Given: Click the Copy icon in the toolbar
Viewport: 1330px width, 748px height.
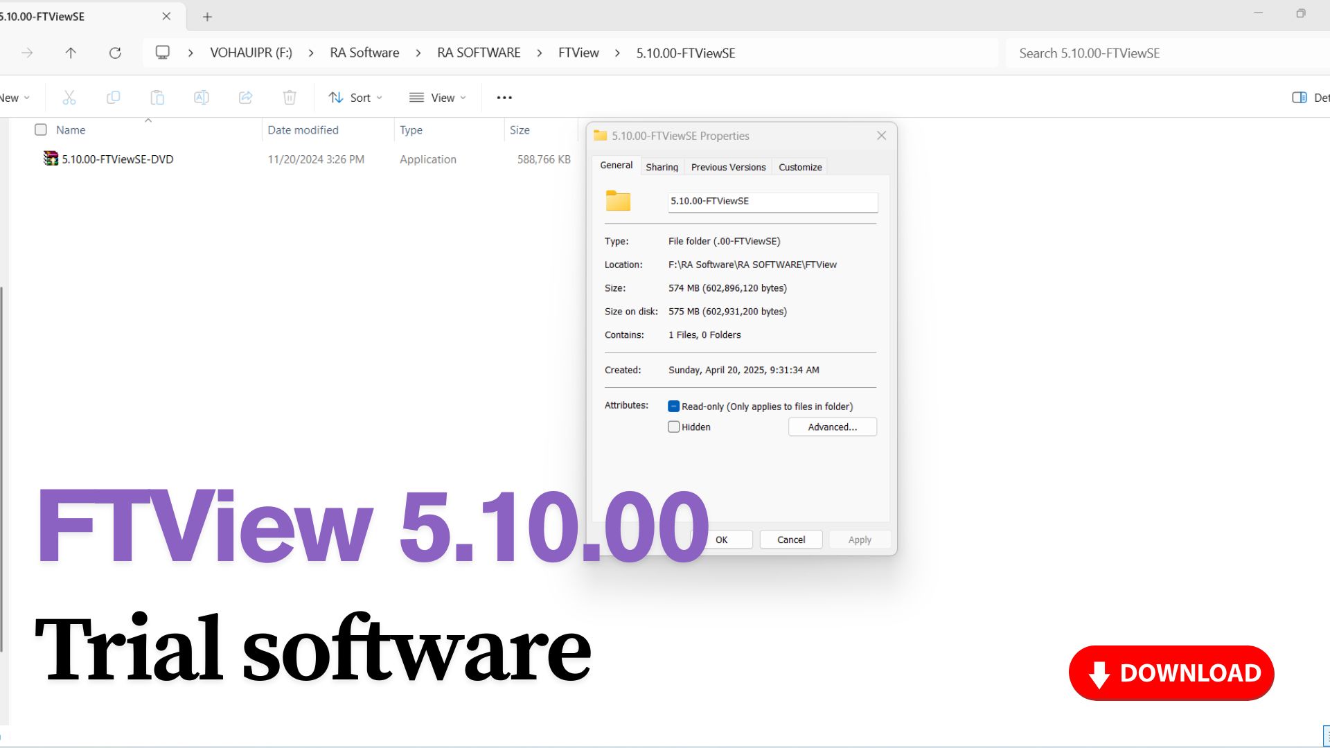Looking at the screenshot, I should click(113, 97).
